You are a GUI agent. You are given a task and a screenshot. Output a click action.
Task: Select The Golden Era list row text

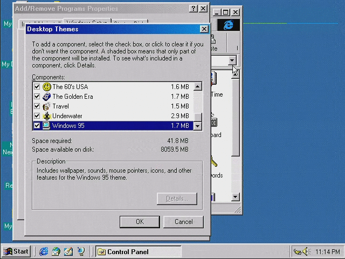[x=73, y=97]
